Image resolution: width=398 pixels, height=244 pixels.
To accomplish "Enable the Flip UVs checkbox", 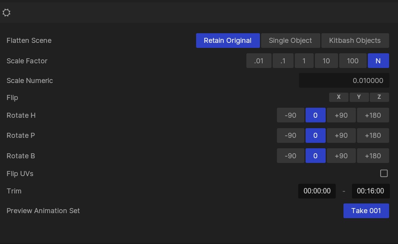I will point(384,173).
